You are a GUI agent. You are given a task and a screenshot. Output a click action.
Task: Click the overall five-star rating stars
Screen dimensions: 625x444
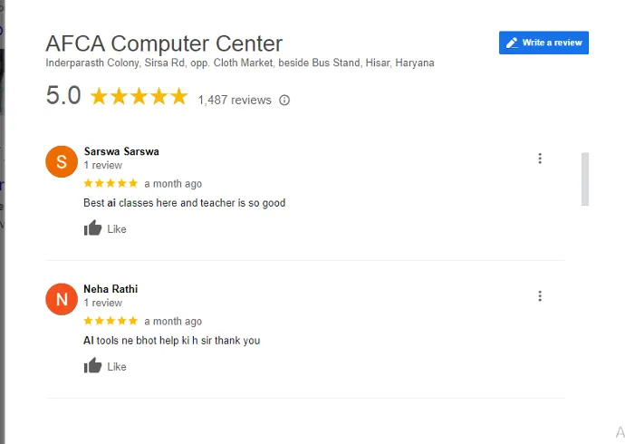(139, 96)
